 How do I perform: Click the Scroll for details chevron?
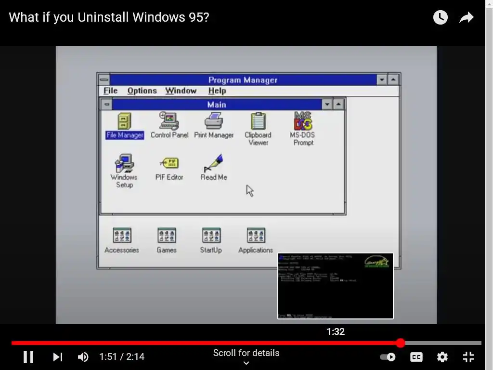point(246,363)
